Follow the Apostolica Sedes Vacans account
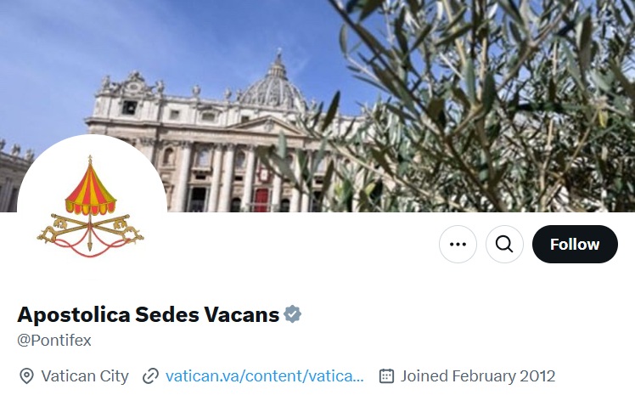Viewport: 635px width, 395px height. tap(575, 245)
